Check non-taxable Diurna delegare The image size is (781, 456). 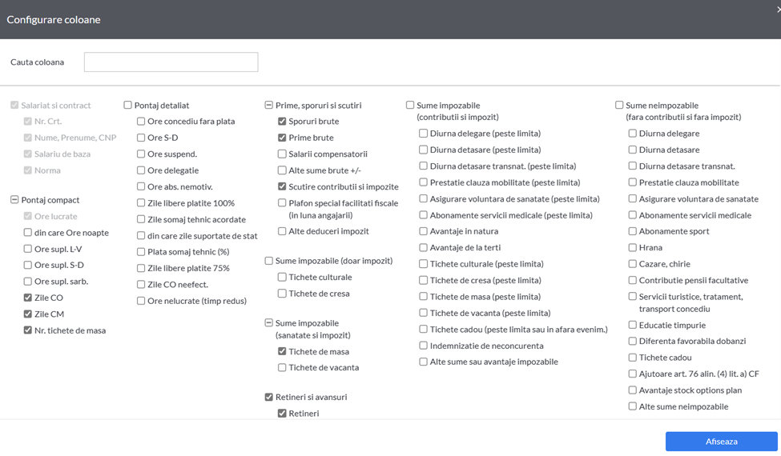pyautogui.click(x=633, y=134)
